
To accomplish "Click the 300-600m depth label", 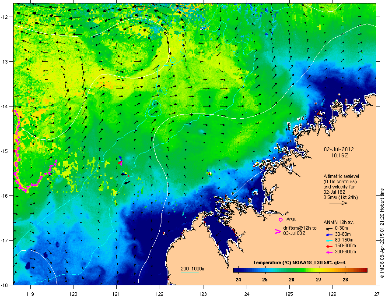I will [345, 252].
